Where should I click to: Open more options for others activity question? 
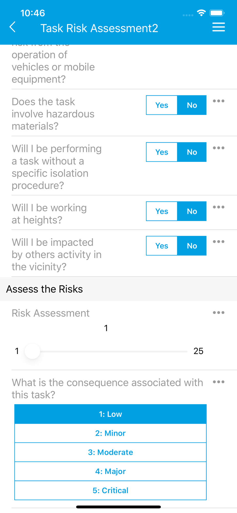pyautogui.click(x=219, y=242)
